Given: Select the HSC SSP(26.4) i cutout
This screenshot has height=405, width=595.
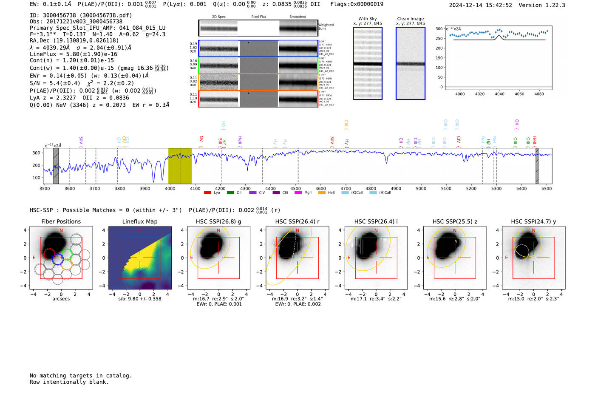Looking at the screenshot, I should (376, 258).
